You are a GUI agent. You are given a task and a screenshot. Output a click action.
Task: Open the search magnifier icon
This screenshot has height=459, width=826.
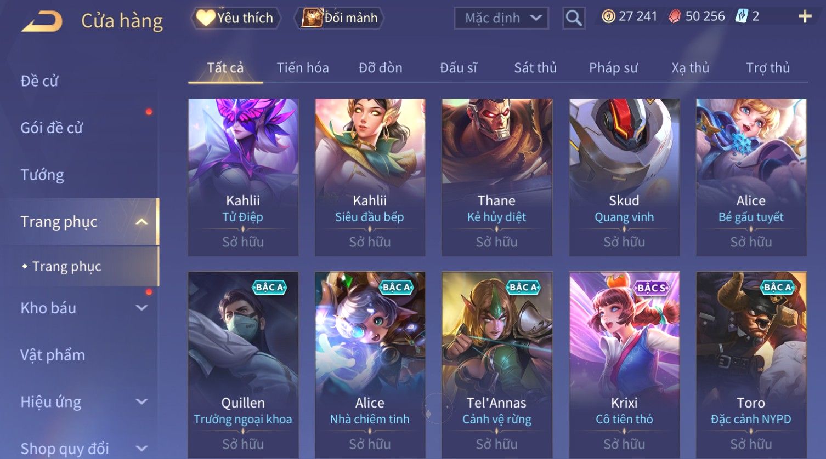pyautogui.click(x=574, y=18)
